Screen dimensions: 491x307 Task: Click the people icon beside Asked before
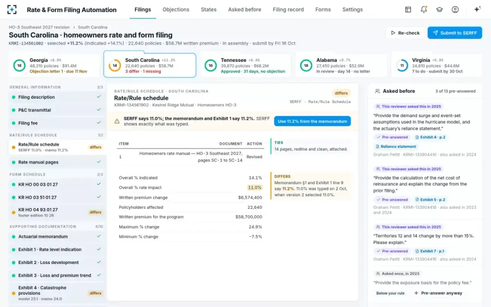click(377, 91)
